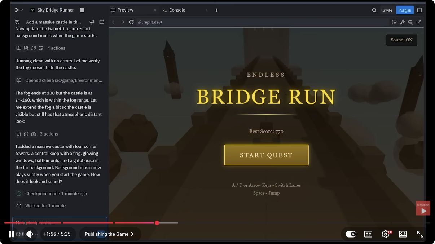435x244 pixels.
Task: Click the megaphone feedback icon
Action: click(92, 22)
